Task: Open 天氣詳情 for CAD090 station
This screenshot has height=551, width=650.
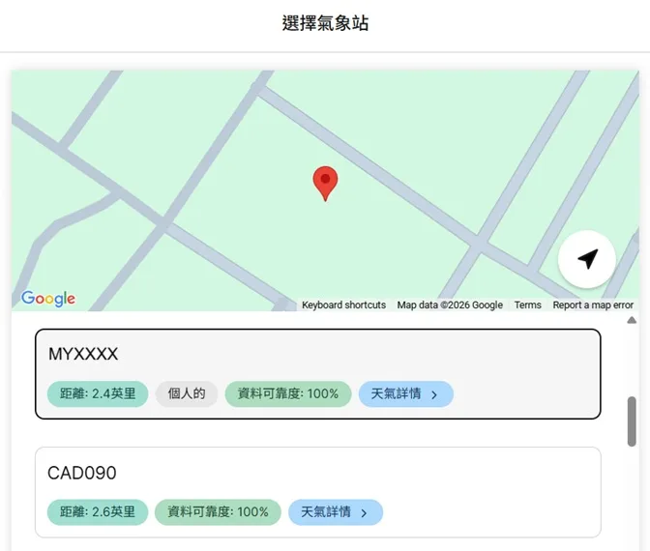Action: tap(335, 512)
